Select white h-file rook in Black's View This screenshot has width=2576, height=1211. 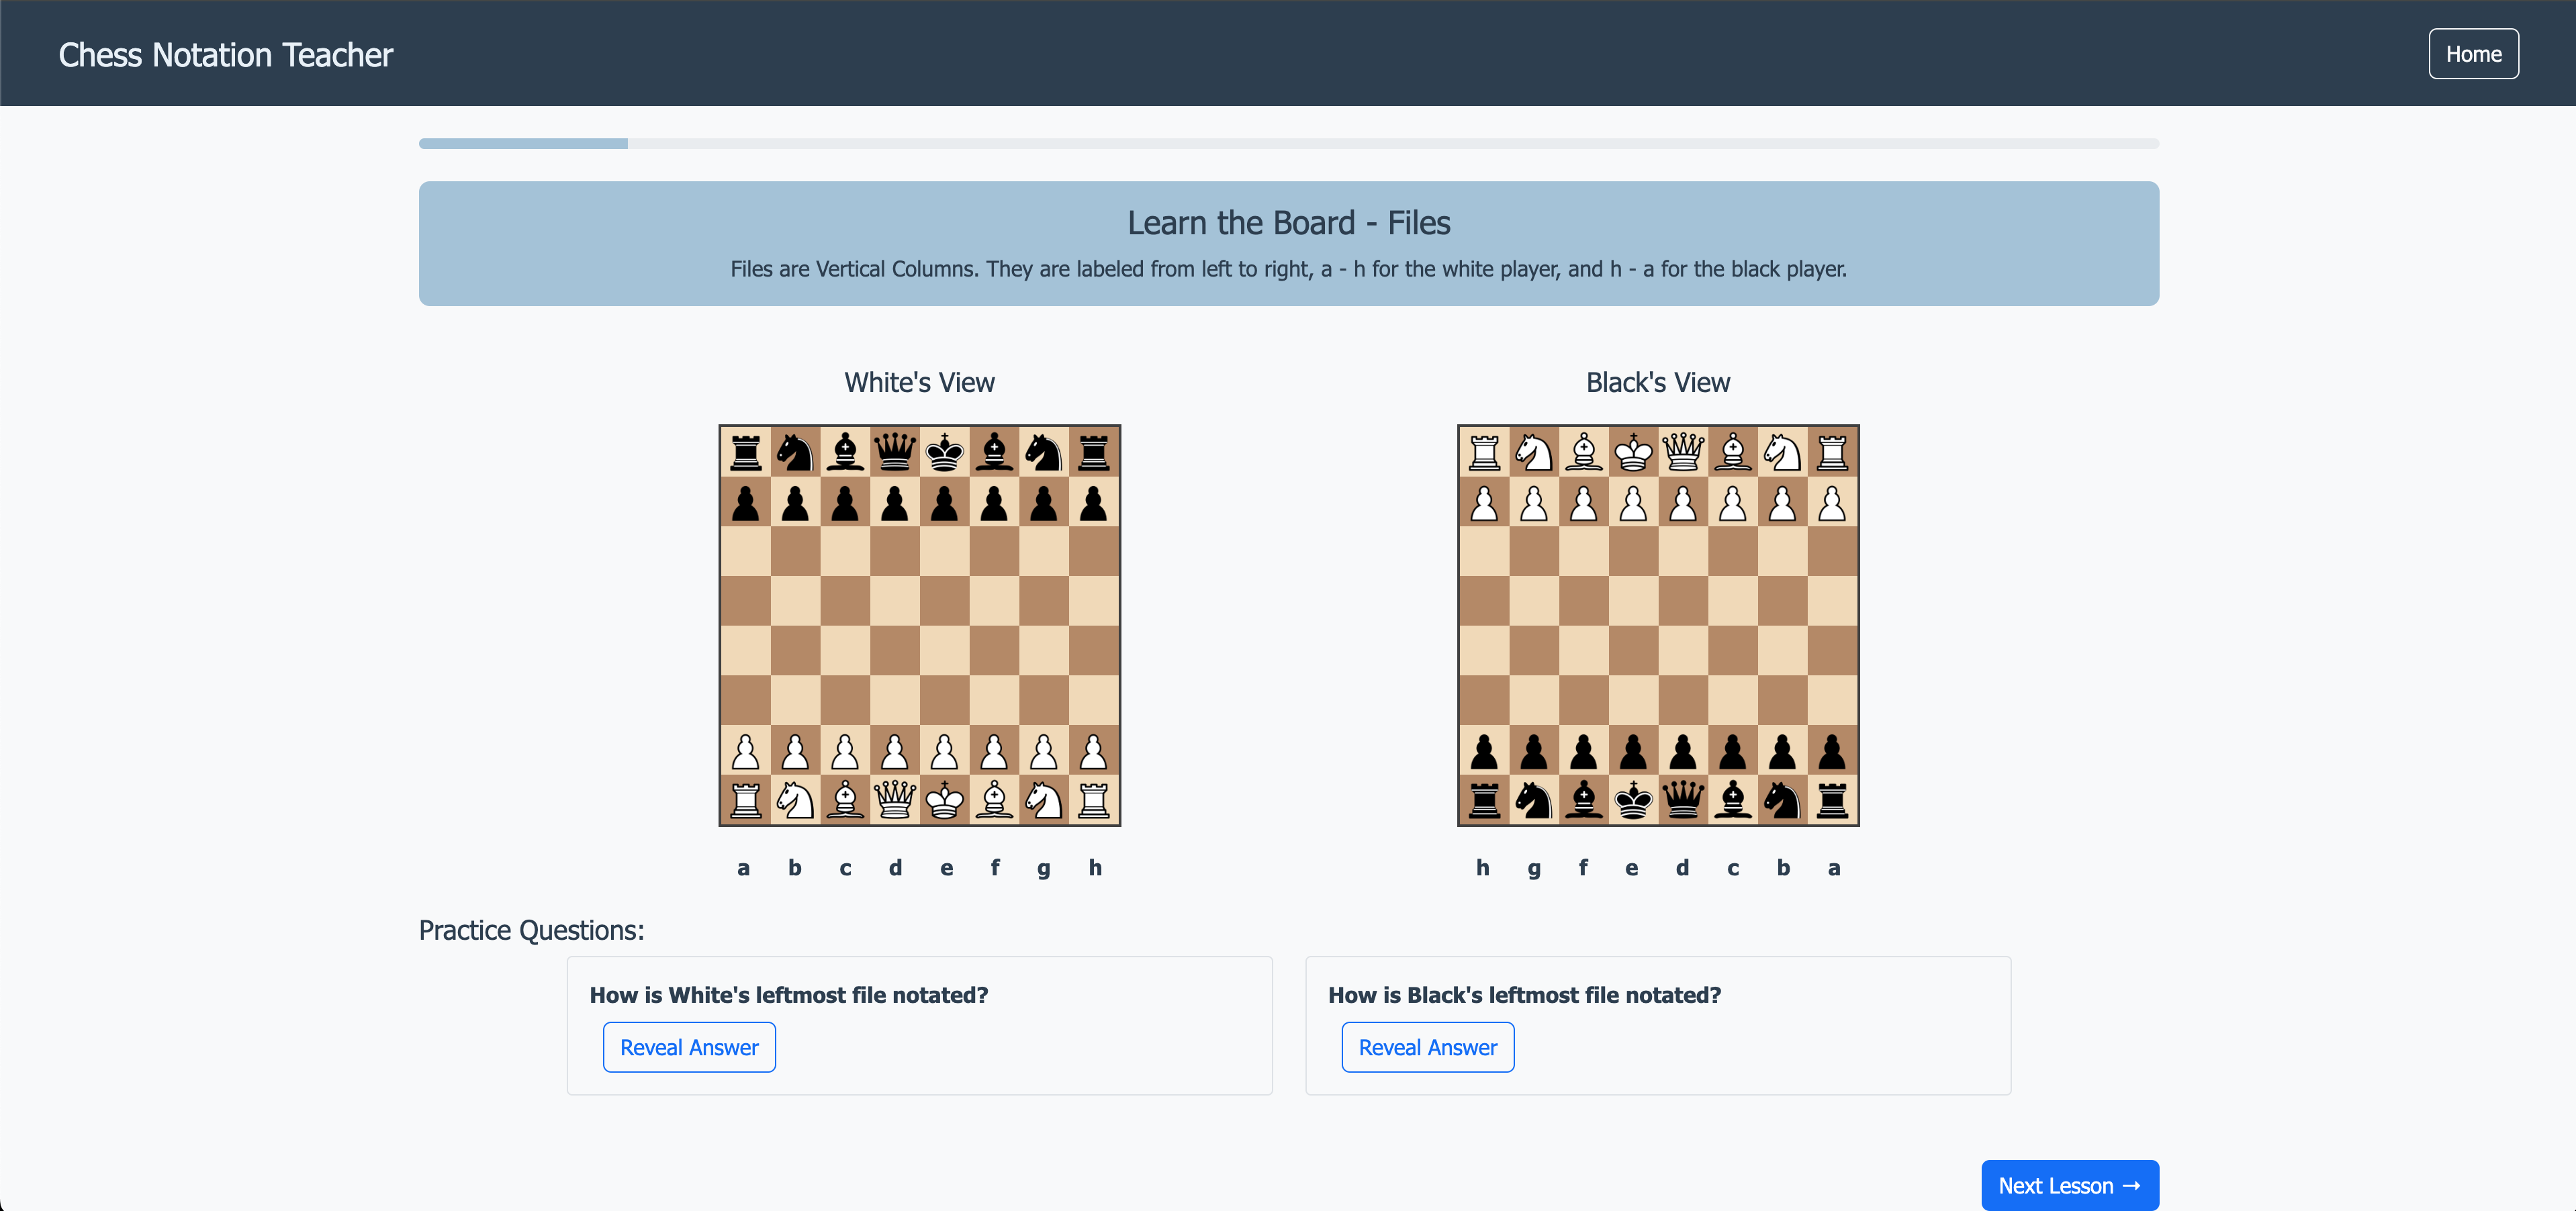(1484, 452)
